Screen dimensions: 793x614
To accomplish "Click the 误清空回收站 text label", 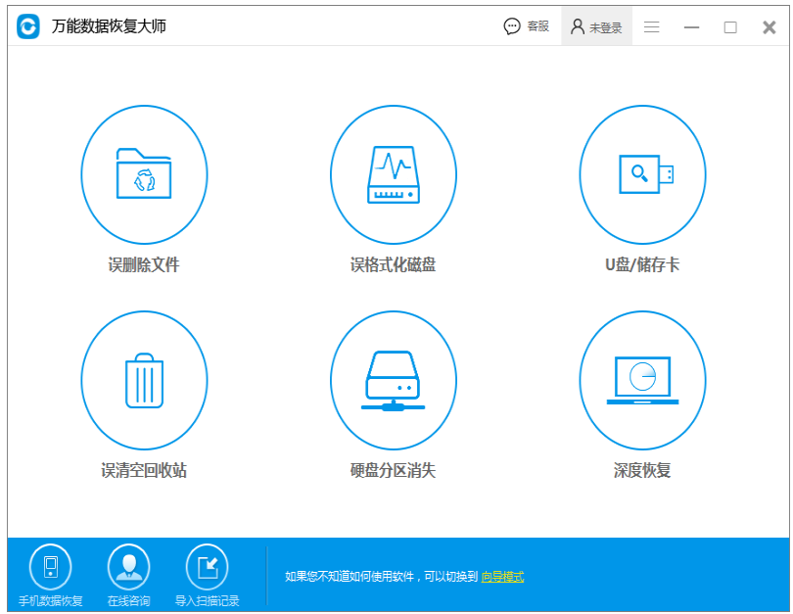I will pyautogui.click(x=144, y=470).
